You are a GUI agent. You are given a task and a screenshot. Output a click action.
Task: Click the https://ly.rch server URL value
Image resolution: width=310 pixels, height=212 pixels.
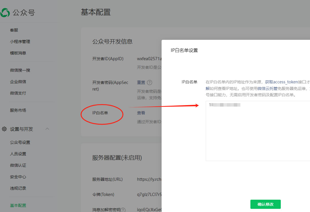click(x=149, y=179)
